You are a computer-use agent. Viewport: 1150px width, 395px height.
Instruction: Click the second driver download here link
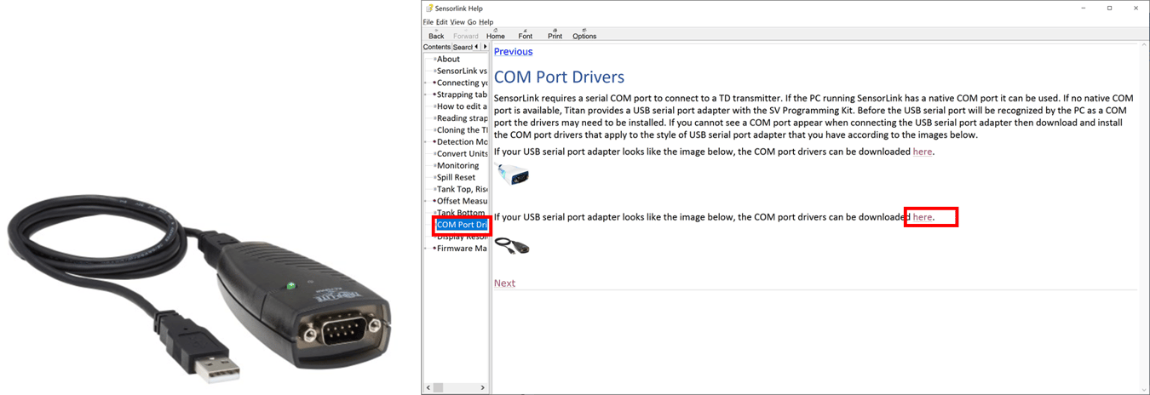[923, 217]
